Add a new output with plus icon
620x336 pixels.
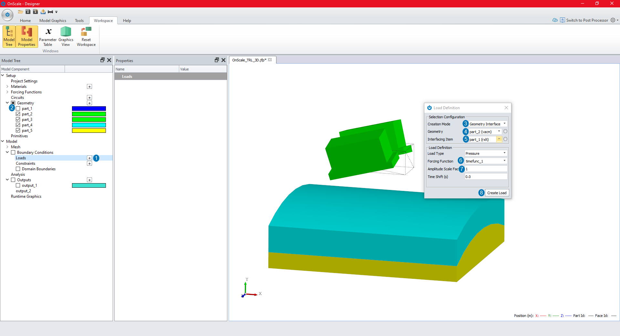coord(89,180)
